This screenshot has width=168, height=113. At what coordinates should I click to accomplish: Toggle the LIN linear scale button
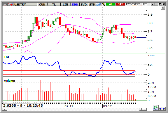pyautogui.click(x=65, y=4)
